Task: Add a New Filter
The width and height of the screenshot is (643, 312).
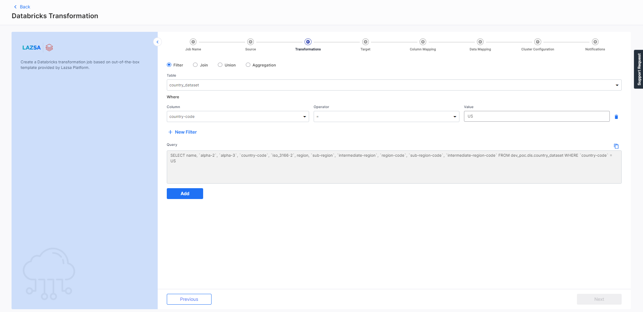Action: click(183, 132)
